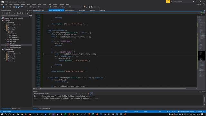Pin the MyDB_SQLite3.cpp tab
The width and height of the screenshot is (206, 116).
[61, 10]
